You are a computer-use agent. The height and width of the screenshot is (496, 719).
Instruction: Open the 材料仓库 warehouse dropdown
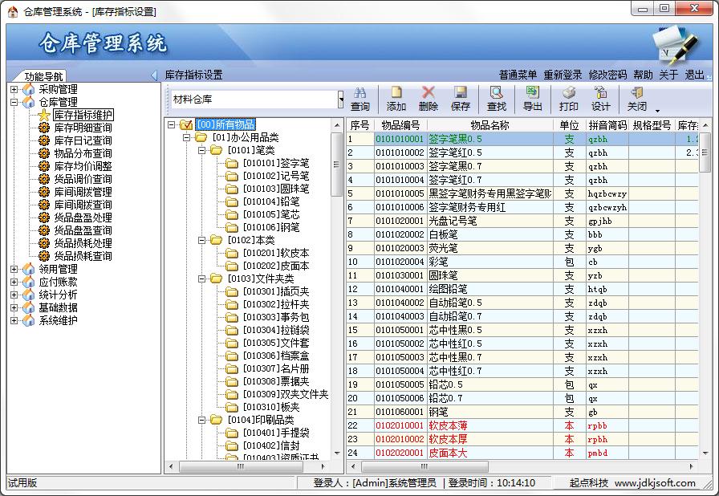pyautogui.click(x=340, y=99)
